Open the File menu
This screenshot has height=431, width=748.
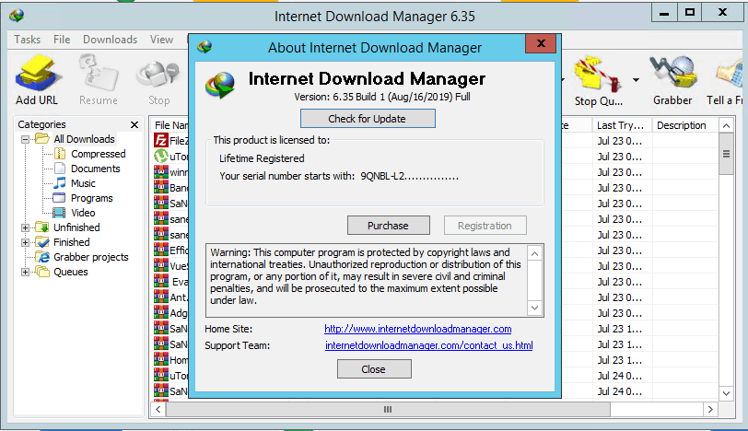click(x=62, y=40)
